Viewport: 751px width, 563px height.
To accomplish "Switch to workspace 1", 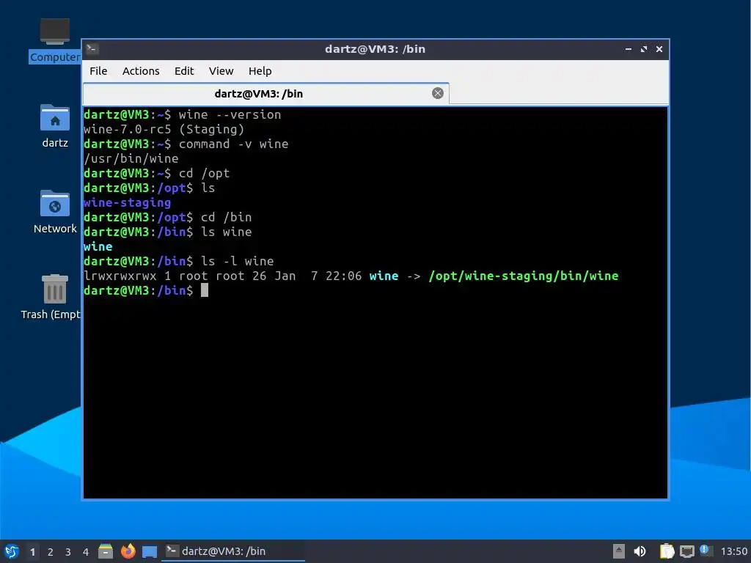I will (x=32, y=552).
